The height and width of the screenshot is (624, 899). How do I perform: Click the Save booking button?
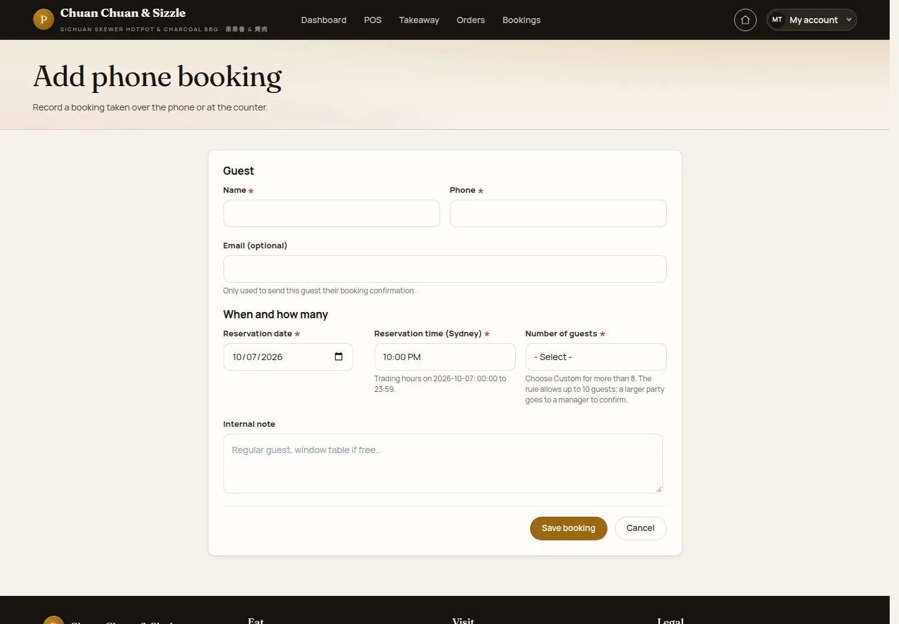click(x=568, y=528)
